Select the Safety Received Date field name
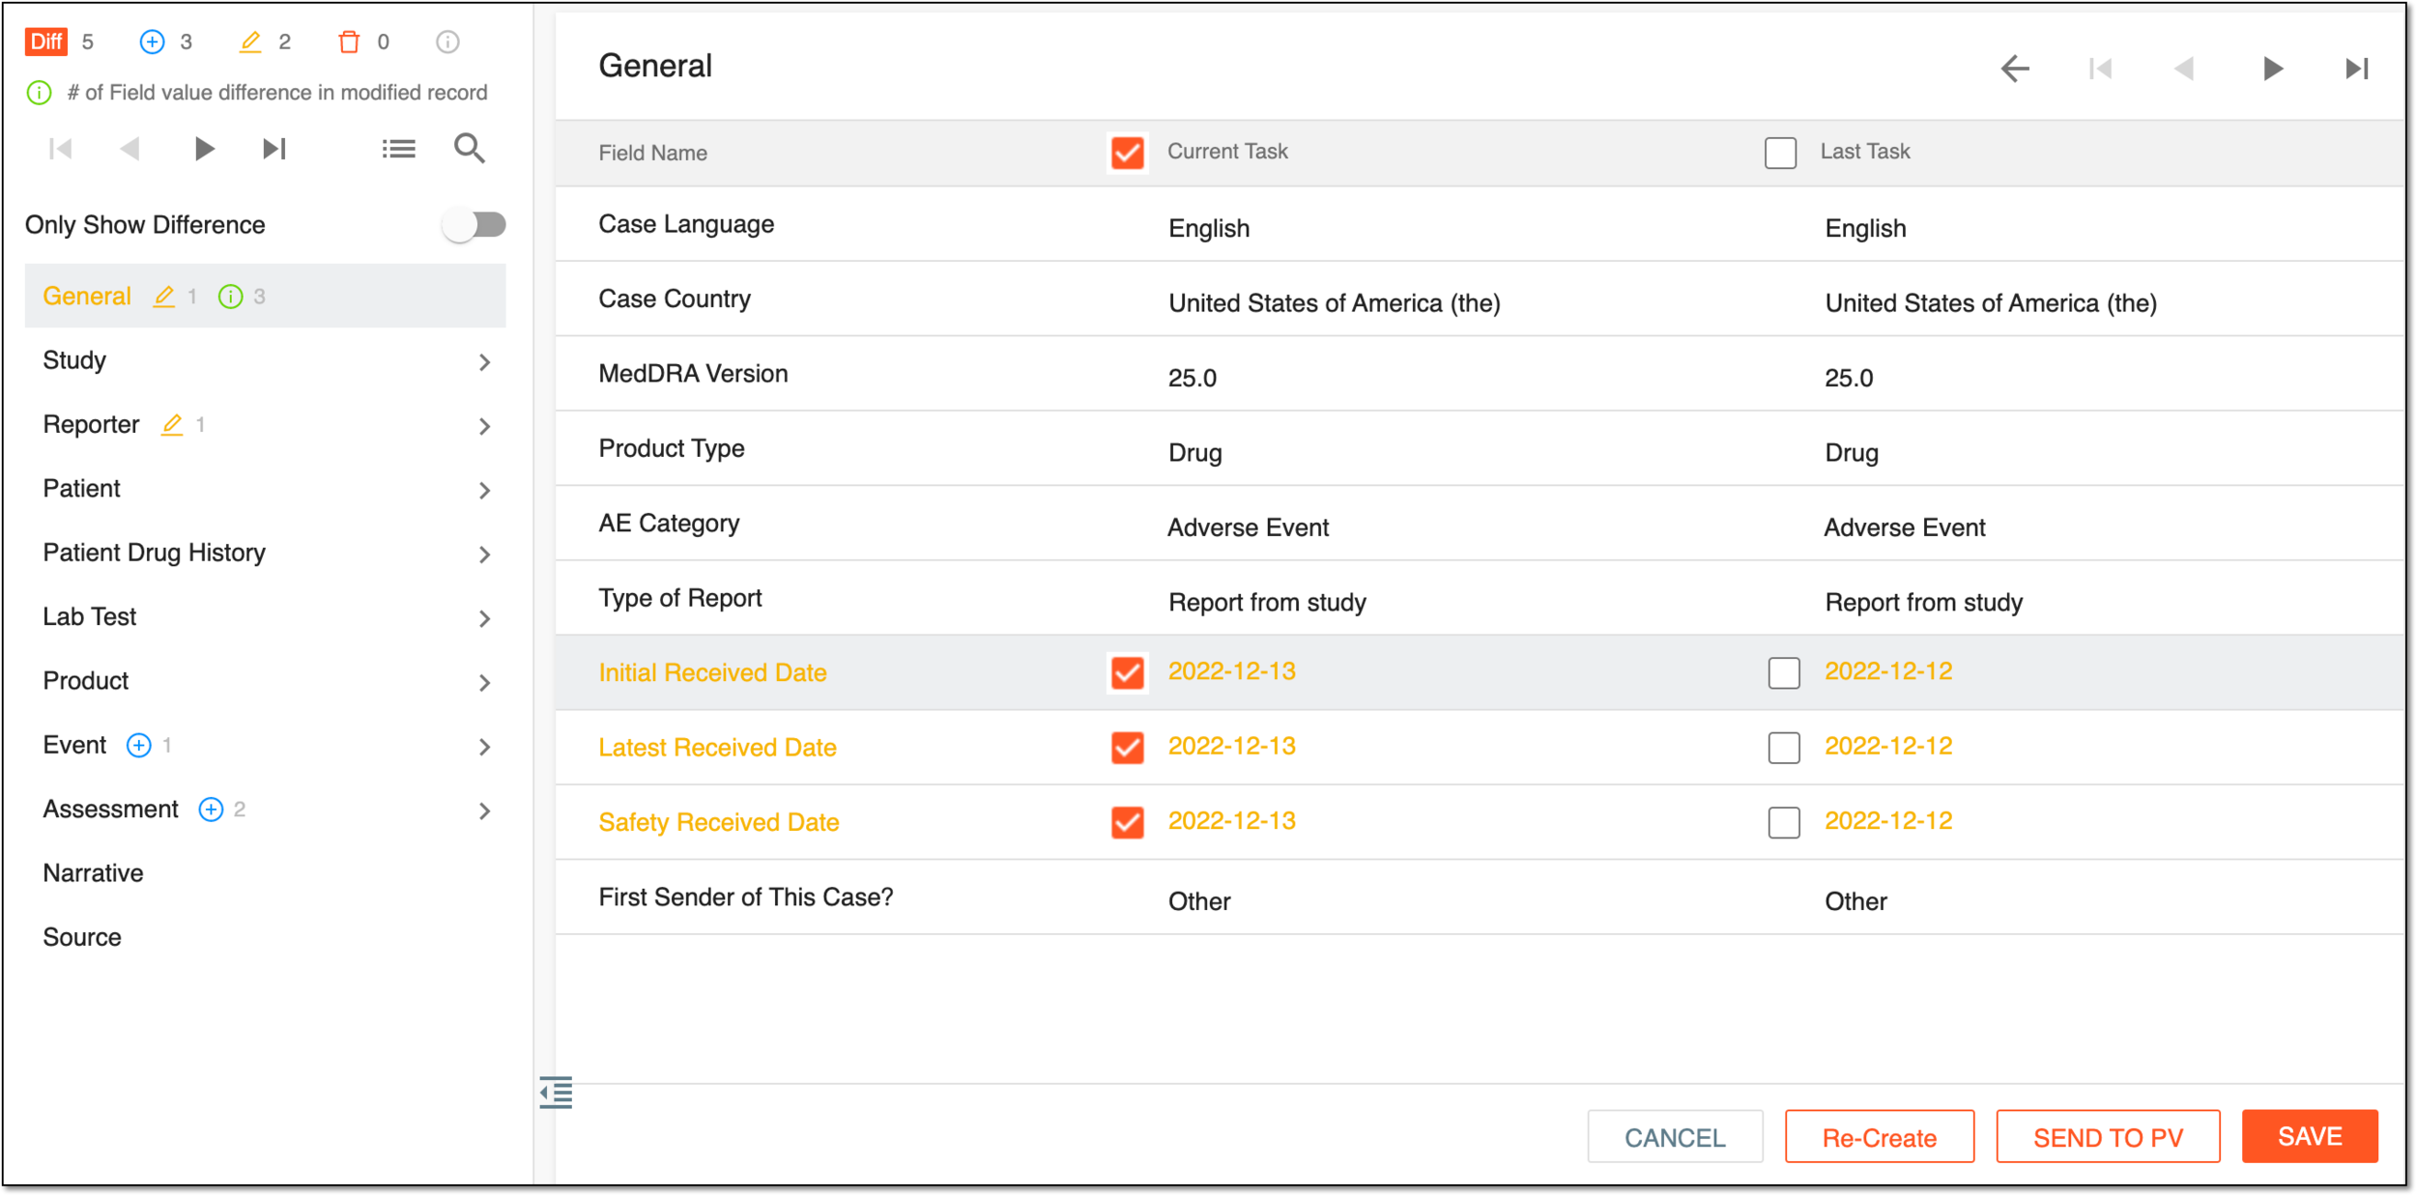This screenshot has height=1195, width=2416. click(718, 822)
